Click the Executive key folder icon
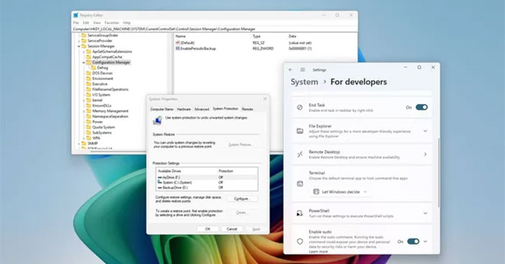The height and width of the screenshot is (264, 505). 89,84
